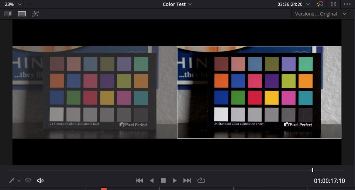Jump to the first frame
Viewport: 355px width, 190px height.
(x=139, y=180)
